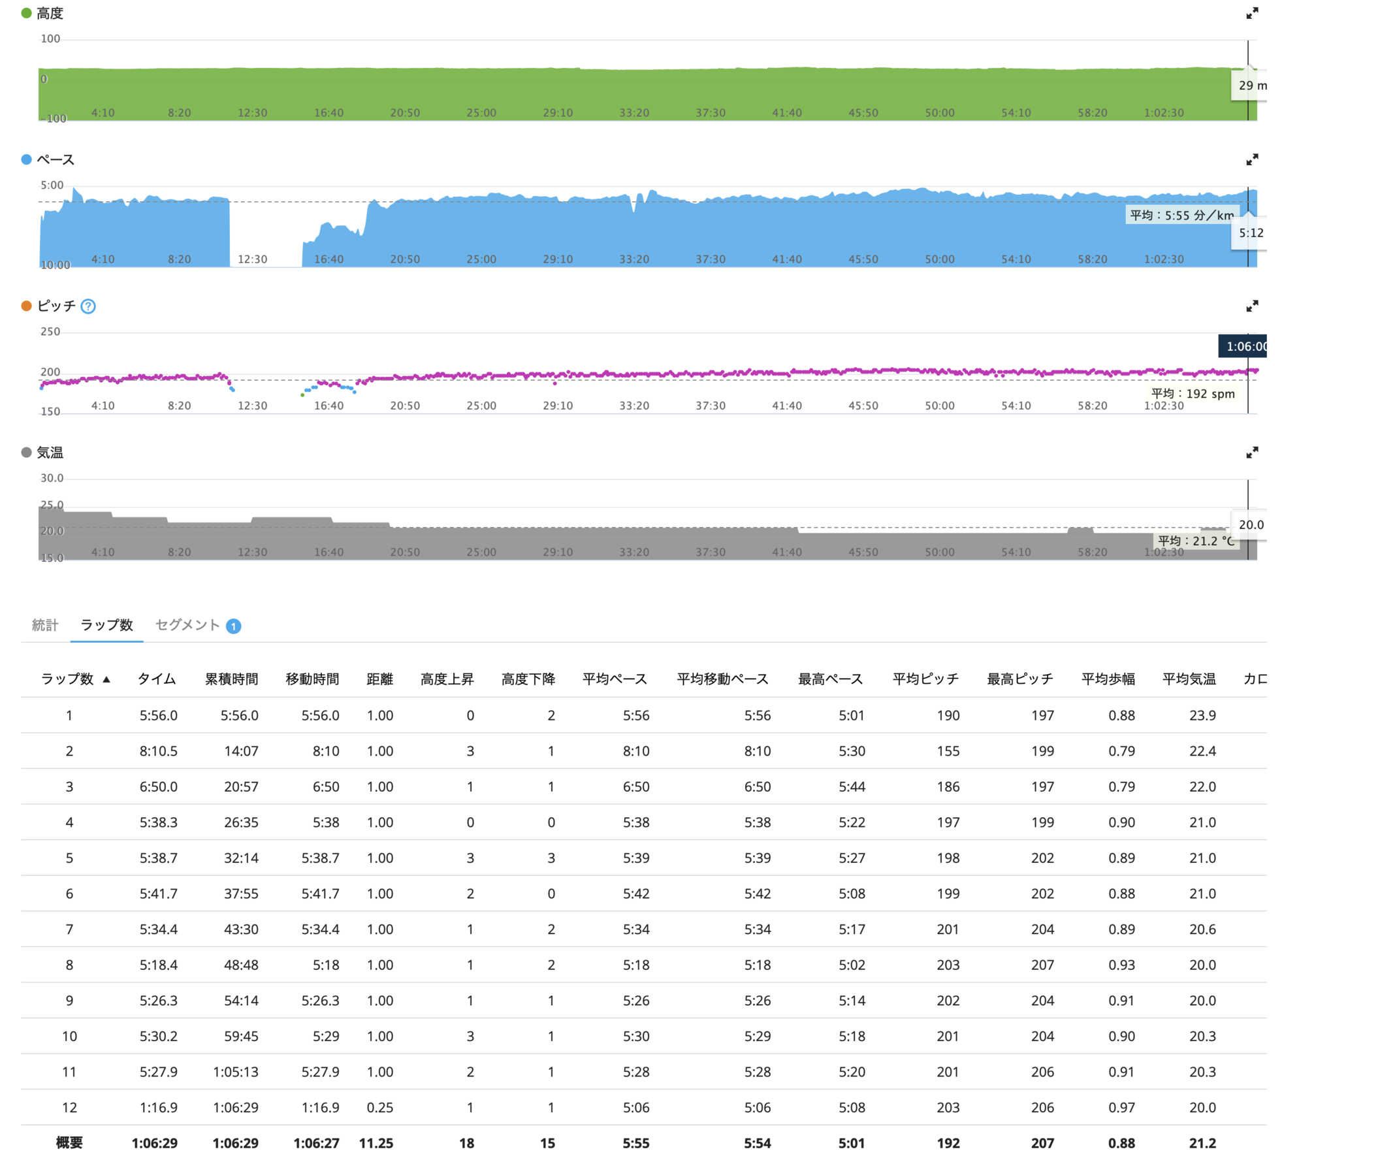Open the セグメント tab
This screenshot has width=1395, height=1162.
tap(187, 625)
